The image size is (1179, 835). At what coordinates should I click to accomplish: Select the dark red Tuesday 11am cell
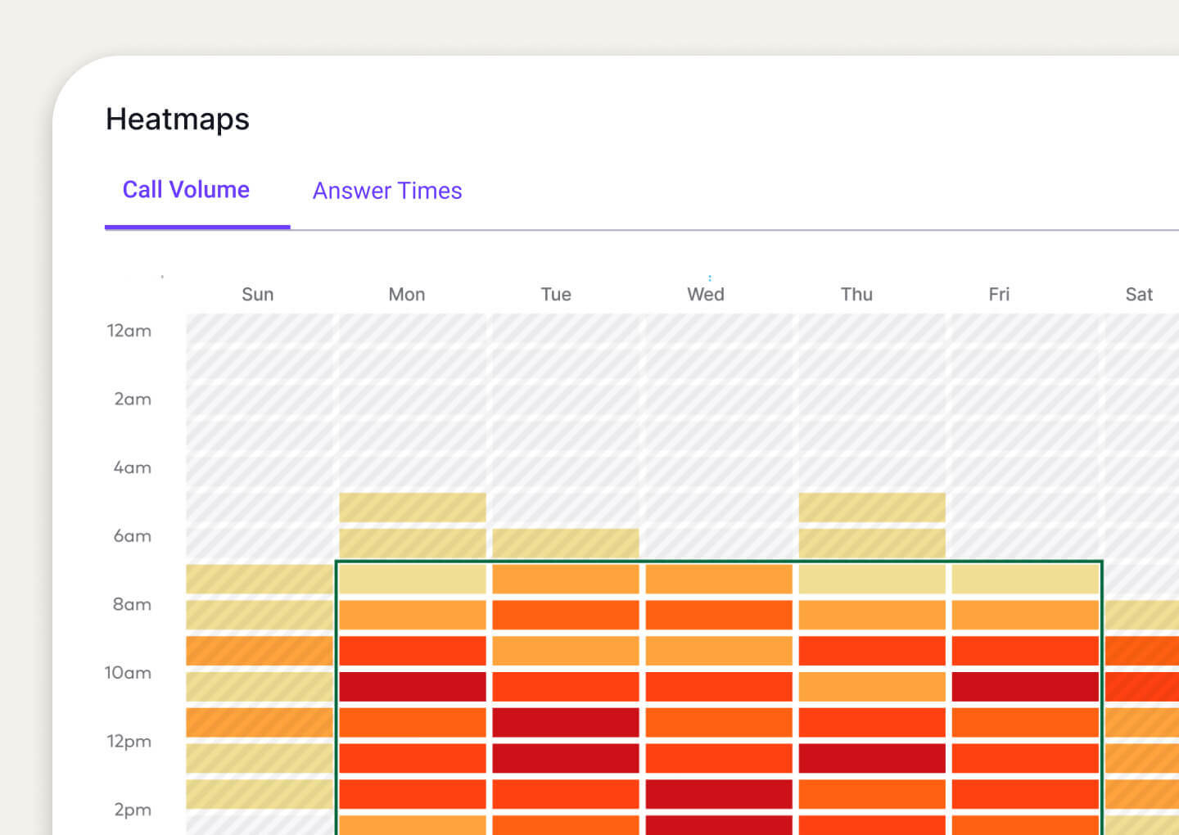(x=566, y=723)
